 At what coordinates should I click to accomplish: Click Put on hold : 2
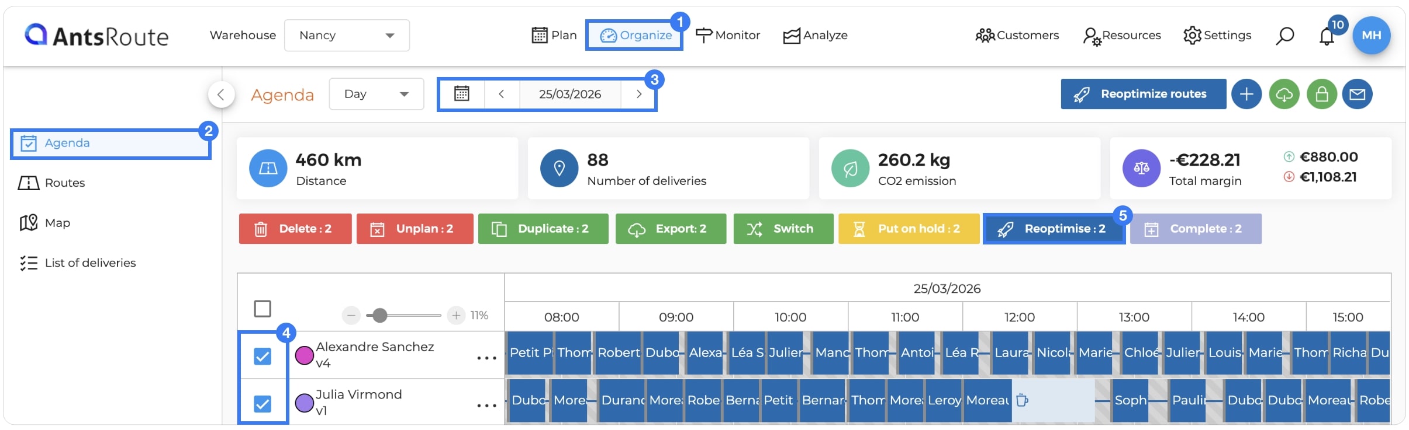coord(909,229)
